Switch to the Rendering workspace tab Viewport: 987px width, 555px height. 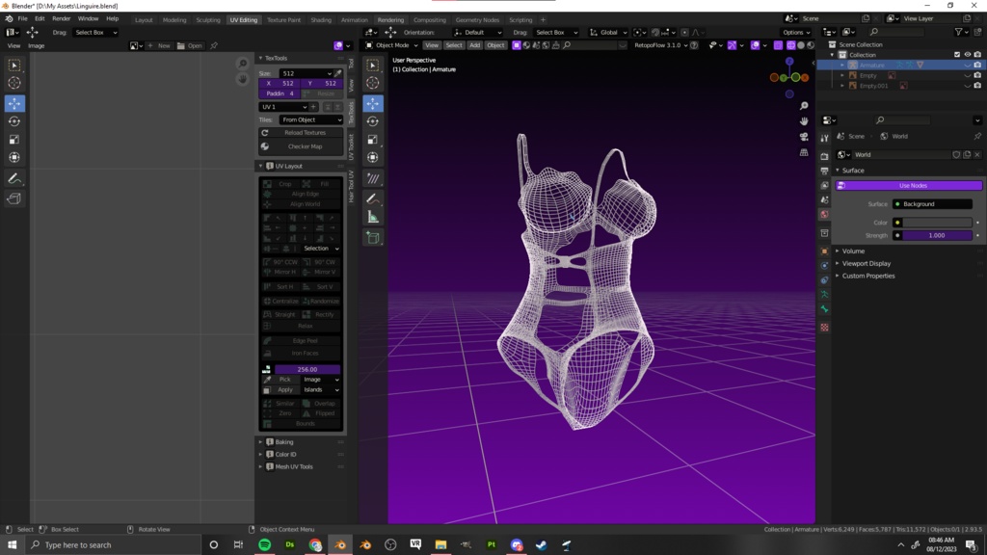pos(391,18)
